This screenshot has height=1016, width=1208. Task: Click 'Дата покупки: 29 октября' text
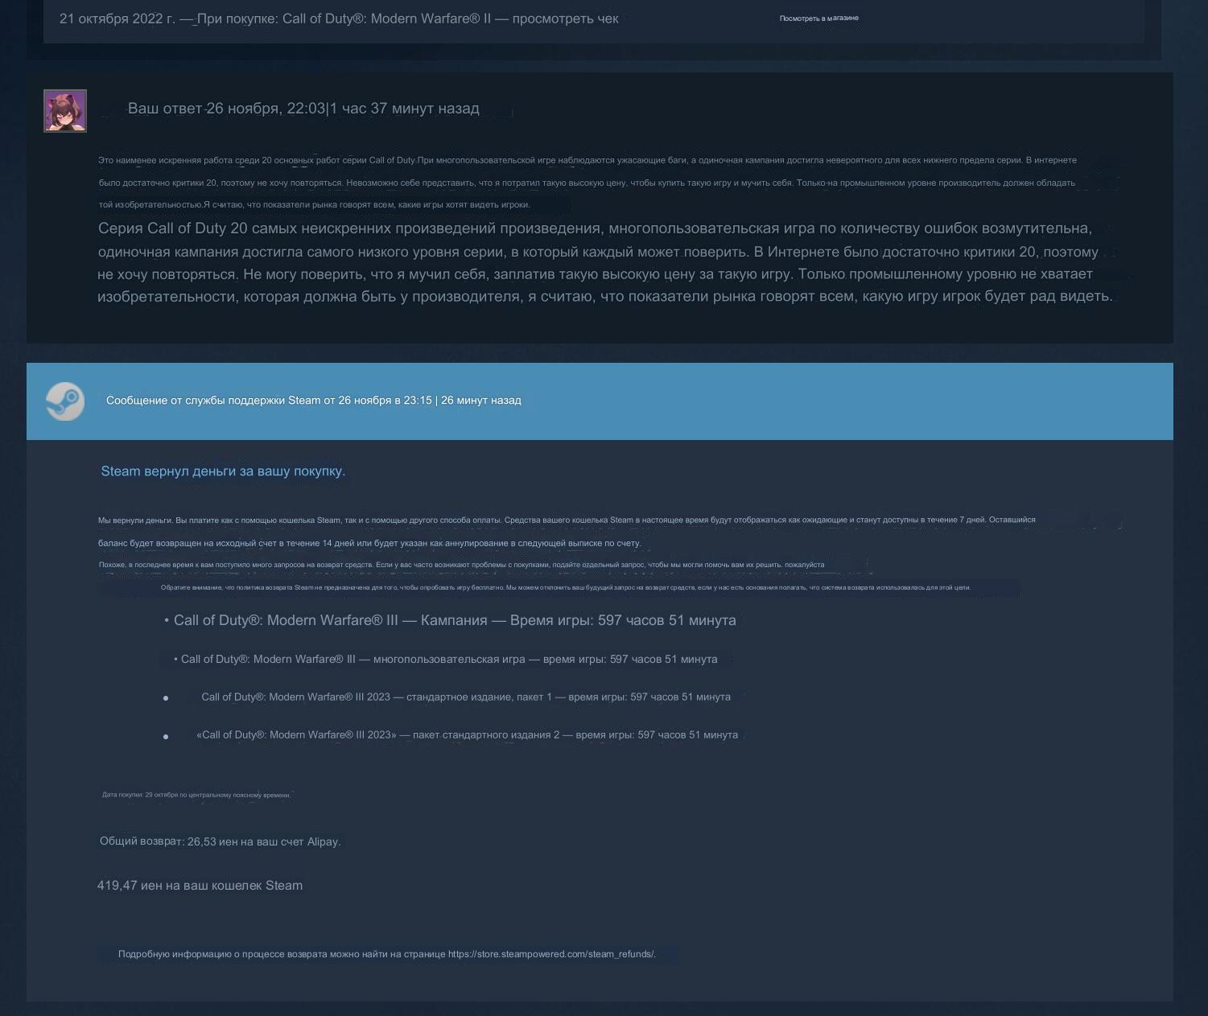(196, 795)
